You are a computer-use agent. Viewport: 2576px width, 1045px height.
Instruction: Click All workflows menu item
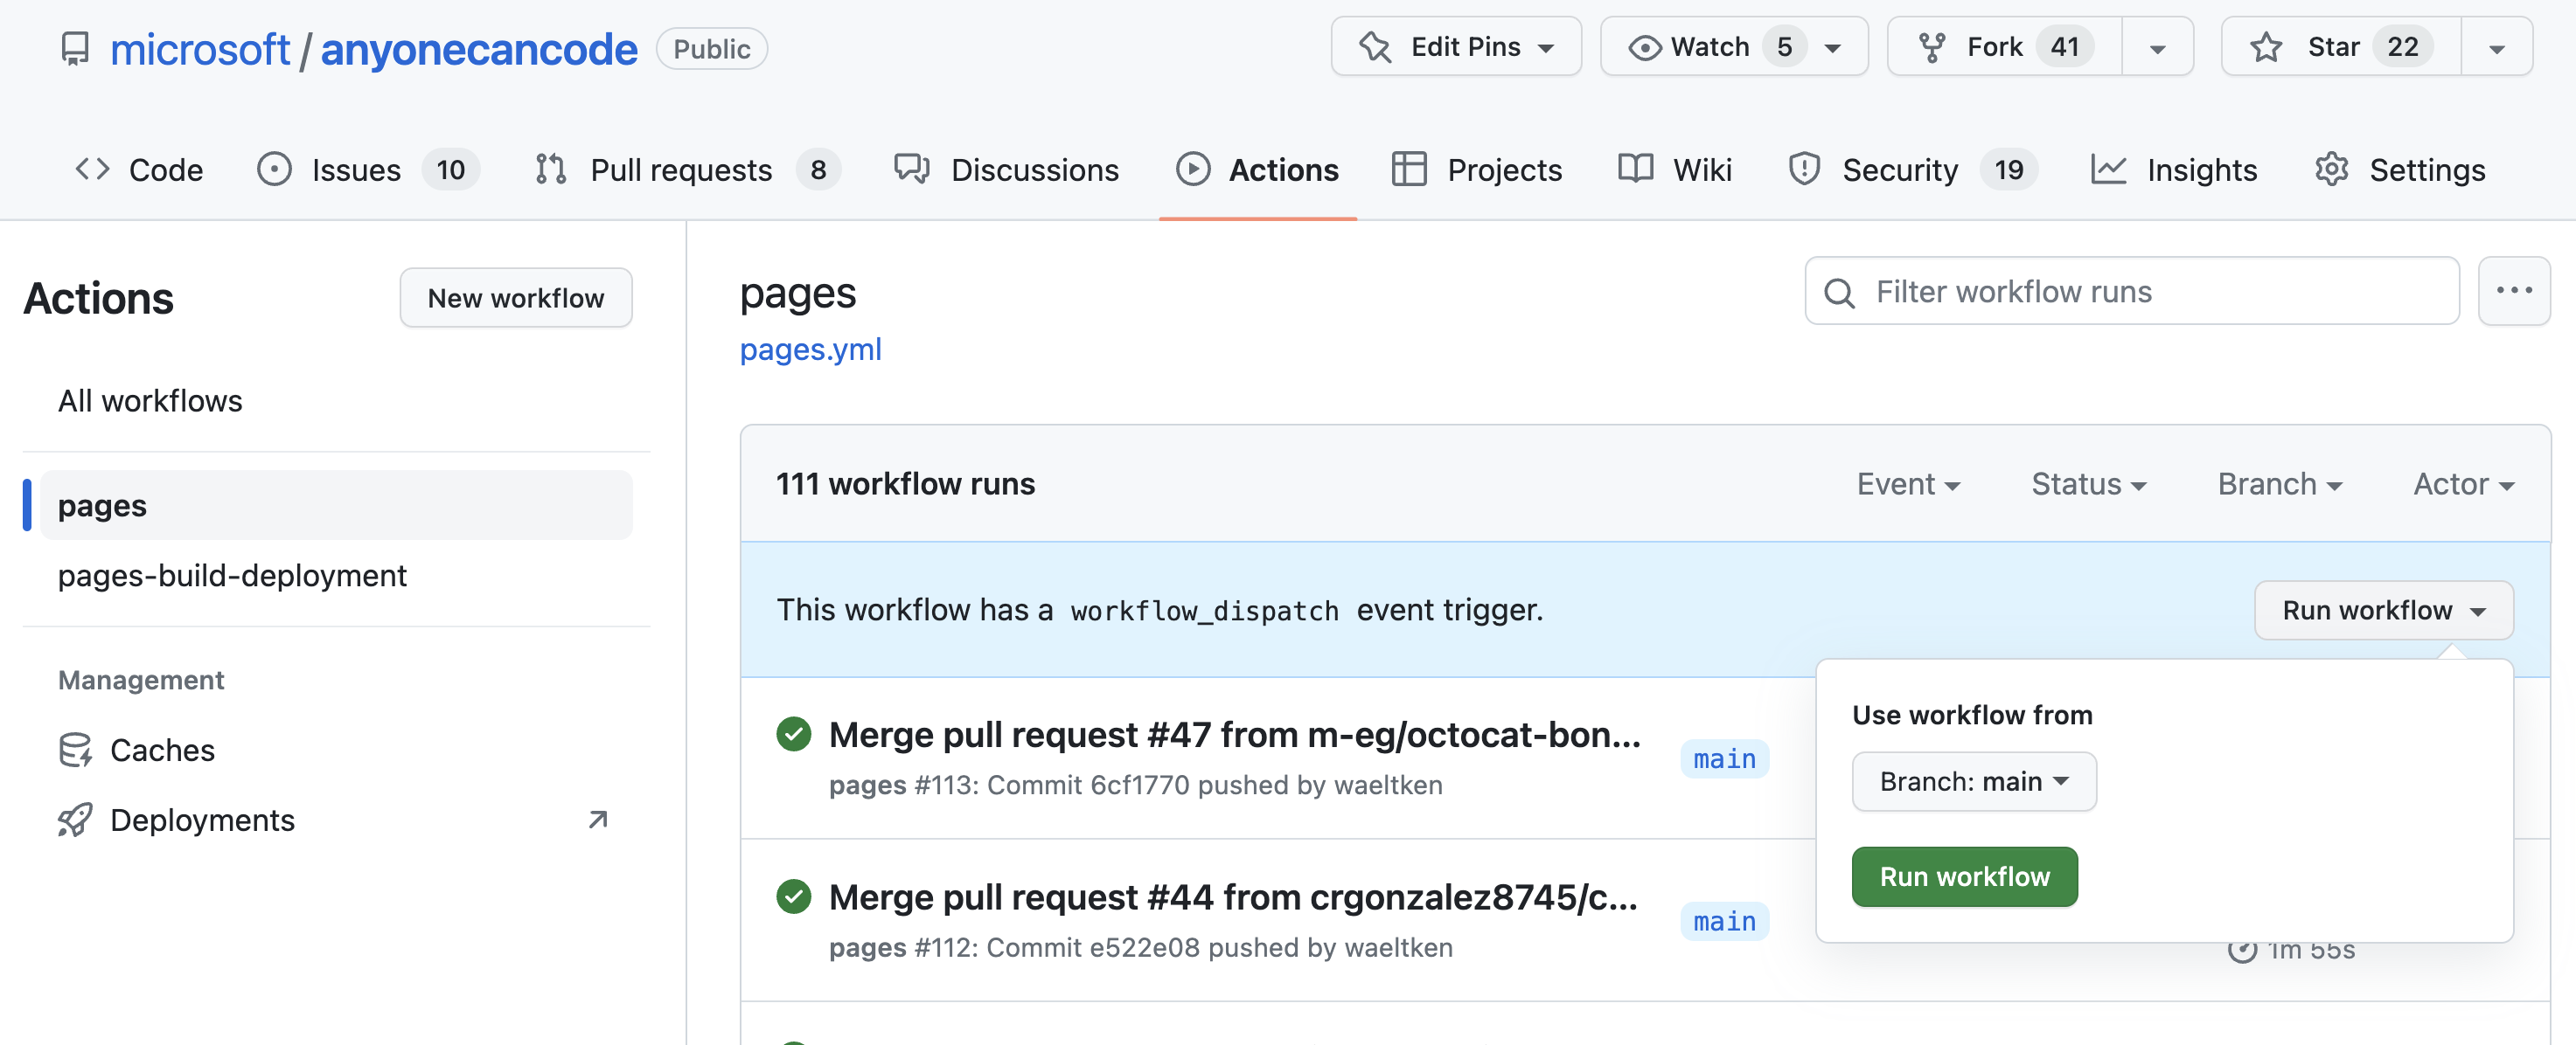[150, 397]
